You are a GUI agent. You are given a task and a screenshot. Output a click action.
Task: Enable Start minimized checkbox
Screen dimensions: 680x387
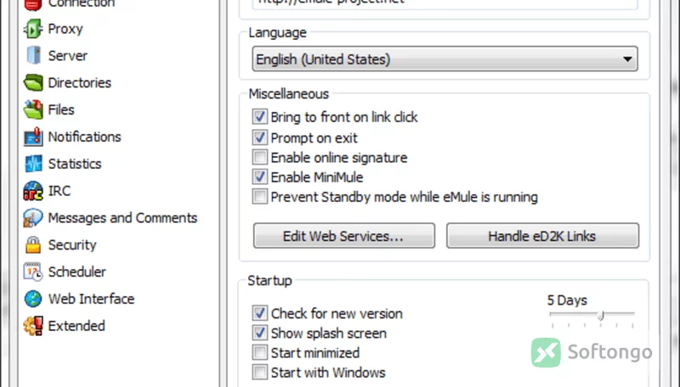point(260,352)
